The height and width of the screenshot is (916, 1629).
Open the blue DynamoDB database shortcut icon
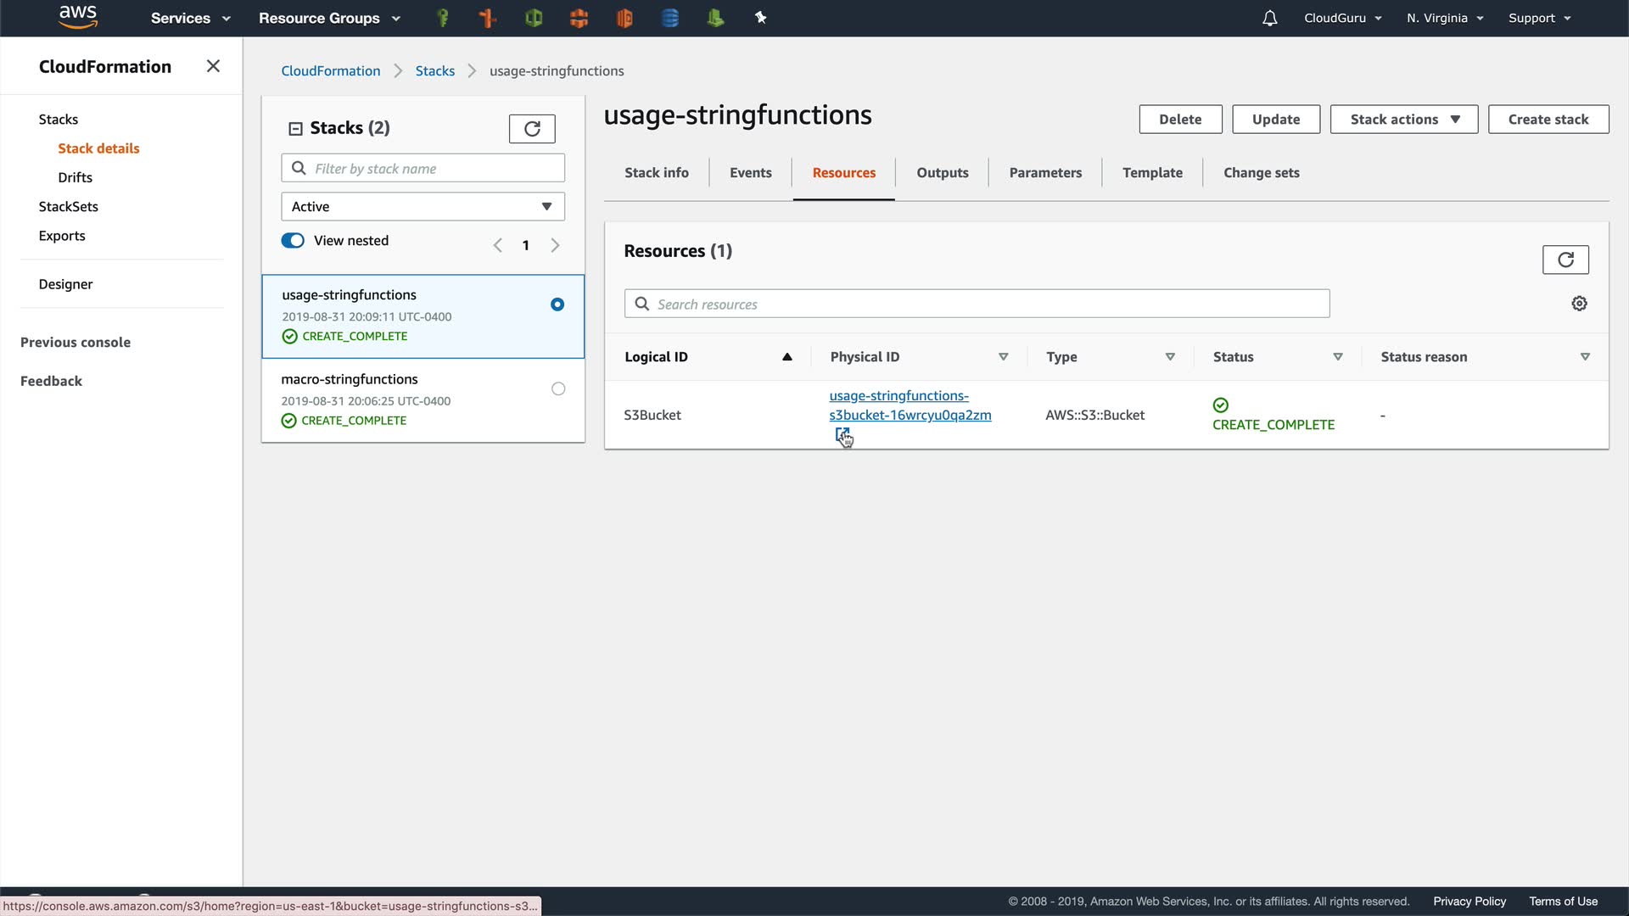tap(669, 18)
